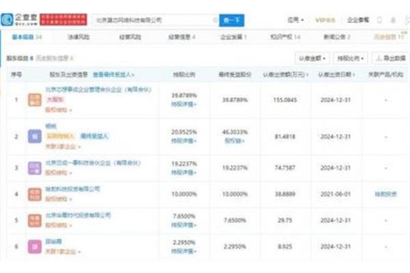Expand 股权结构 in shareholder row 3
410x273 pixels.
point(59,173)
